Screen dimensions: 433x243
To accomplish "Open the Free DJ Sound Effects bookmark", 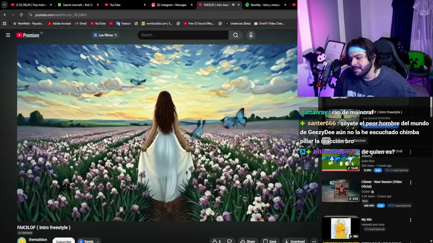I will [199, 24].
